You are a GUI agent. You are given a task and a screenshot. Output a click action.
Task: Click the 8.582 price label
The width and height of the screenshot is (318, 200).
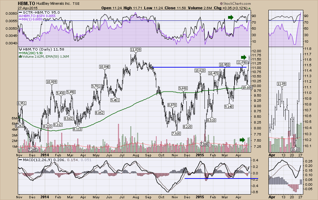coord(68,118)
